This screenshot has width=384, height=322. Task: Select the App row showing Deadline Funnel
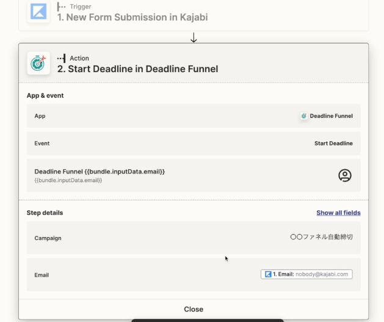(194, 116)
